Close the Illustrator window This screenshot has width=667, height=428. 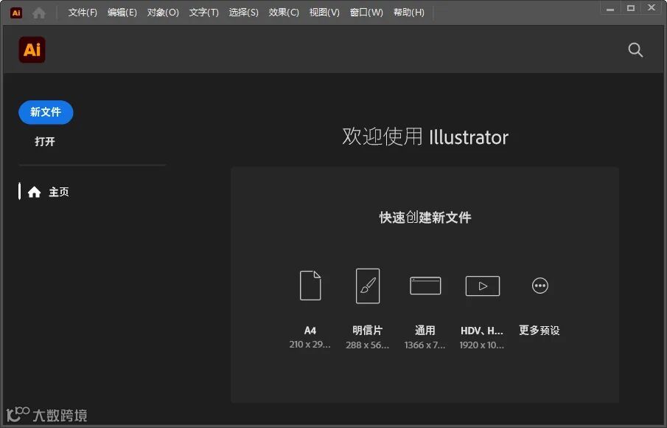point(652,7)
